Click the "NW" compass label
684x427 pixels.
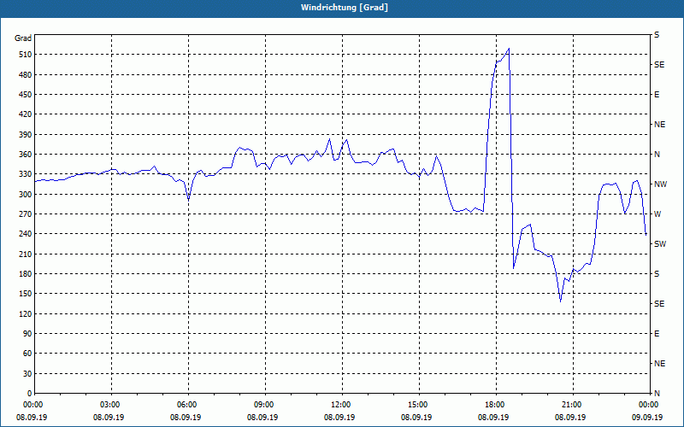(x=660, y=184)
